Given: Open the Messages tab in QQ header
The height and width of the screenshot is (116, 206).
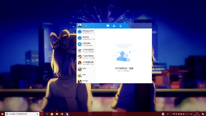Looking at the screenshot, I should coord(108,26).
